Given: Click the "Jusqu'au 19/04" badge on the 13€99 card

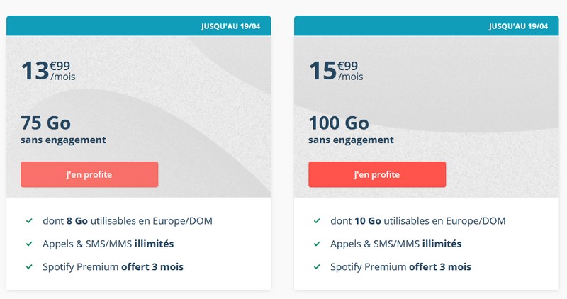Looking at the screenshot, I should click(x=231, y=26).
